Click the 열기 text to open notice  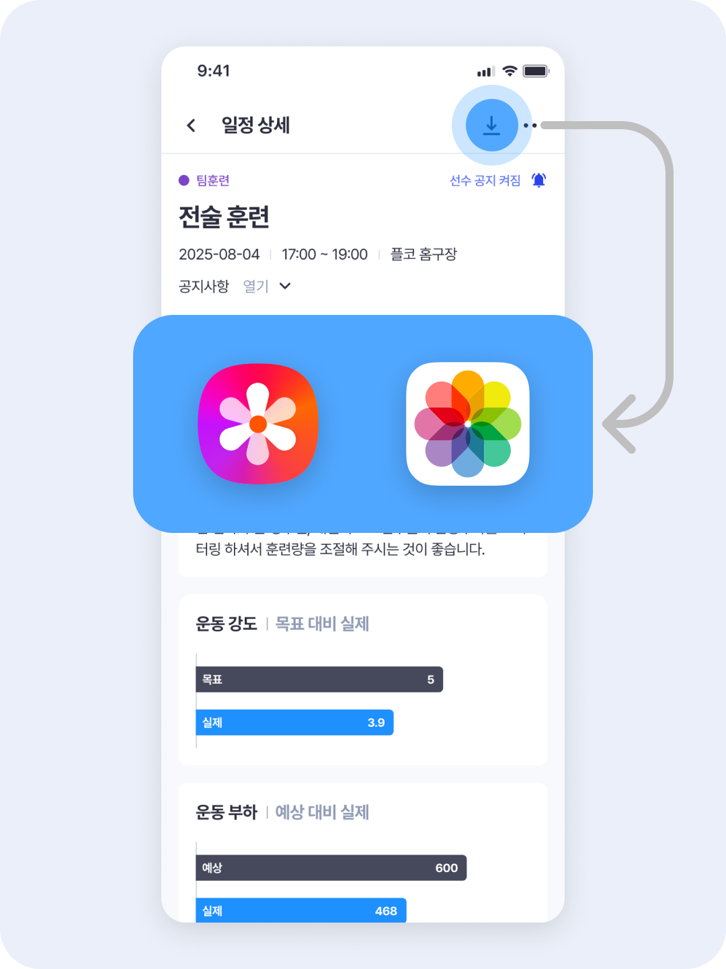(255, 286)
